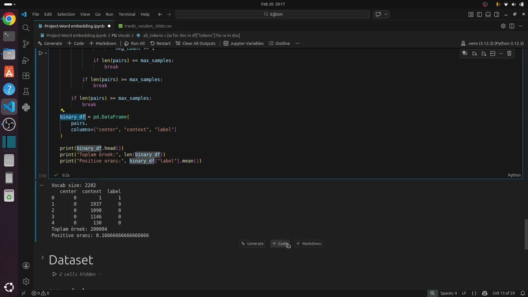Open the Files icon in the Ubuntu dock
Image resolution: width=528 pixels, height=297 pixels.
(x=9, y=54)
